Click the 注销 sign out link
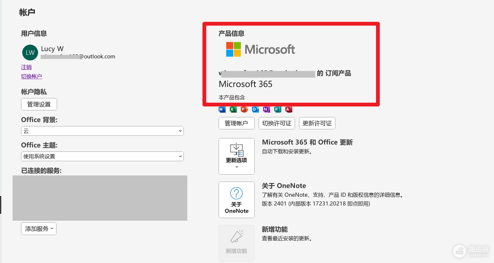Viewport: 494px width, 263px height. pos(26,67)
